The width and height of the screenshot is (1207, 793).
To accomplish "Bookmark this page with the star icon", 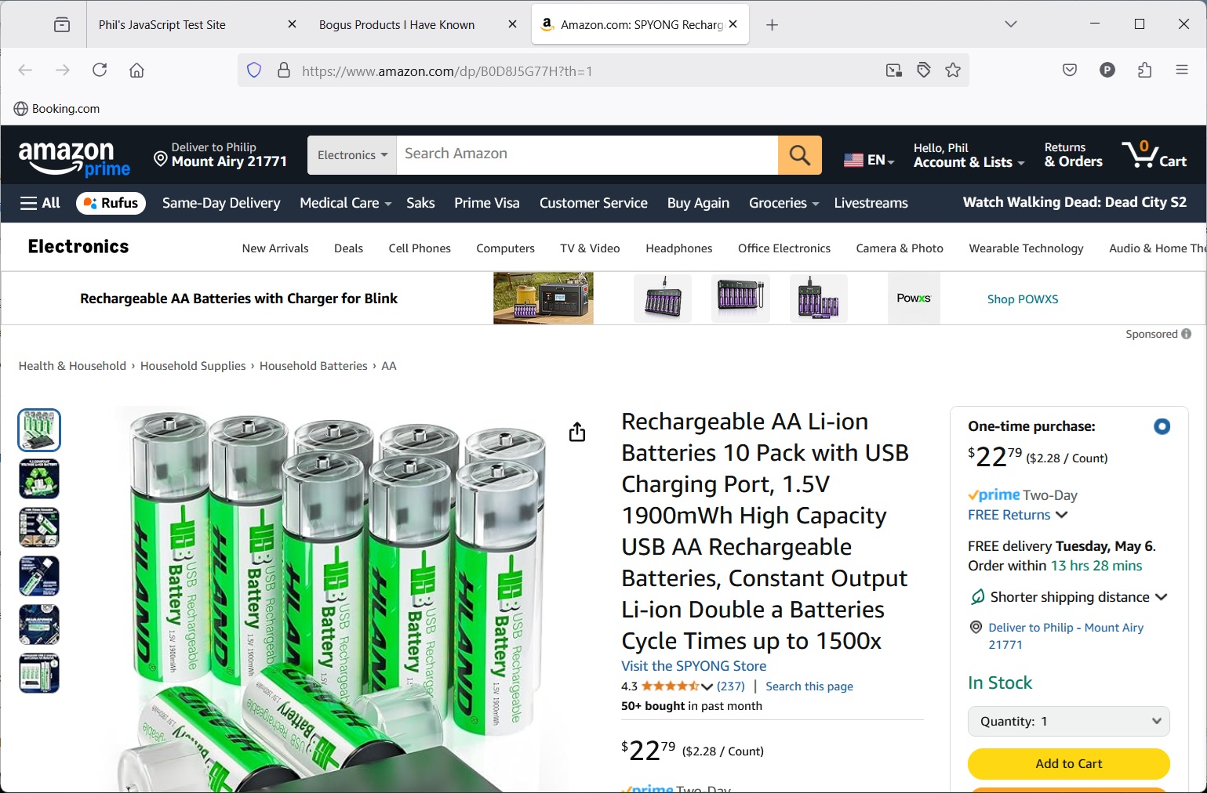I will coord(953,71).
